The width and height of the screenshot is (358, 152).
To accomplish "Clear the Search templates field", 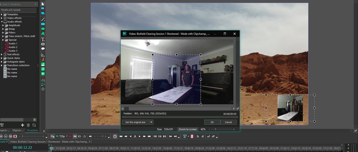I will (x=36, y=4).
